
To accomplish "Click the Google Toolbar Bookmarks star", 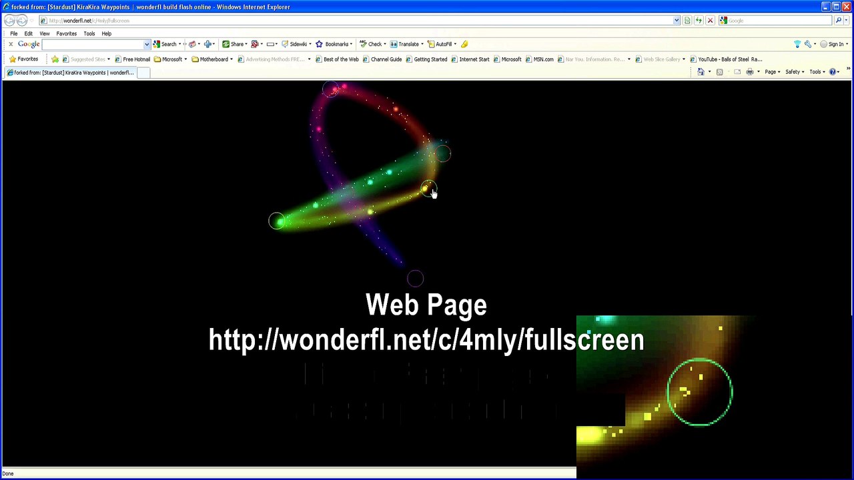I will (x=319, y=44).
